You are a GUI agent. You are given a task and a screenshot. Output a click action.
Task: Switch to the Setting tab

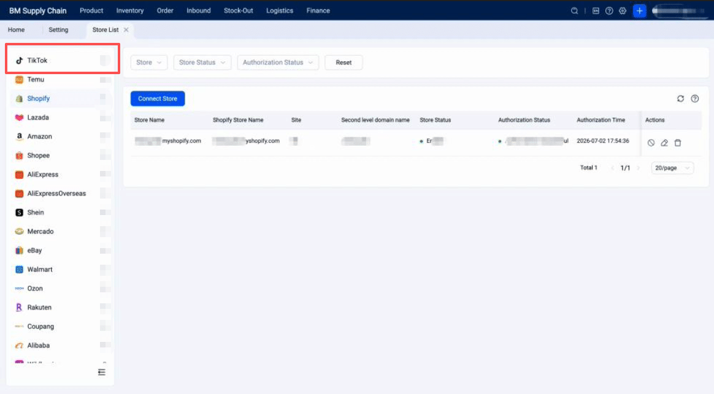(58, 29)
